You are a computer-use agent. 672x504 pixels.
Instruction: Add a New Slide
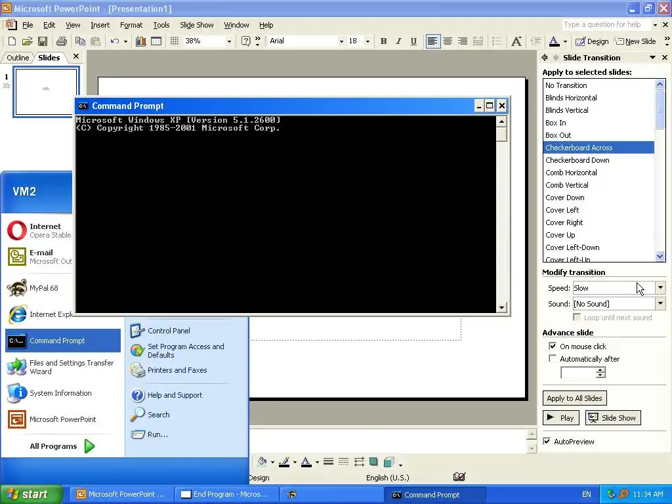(635, 41)
